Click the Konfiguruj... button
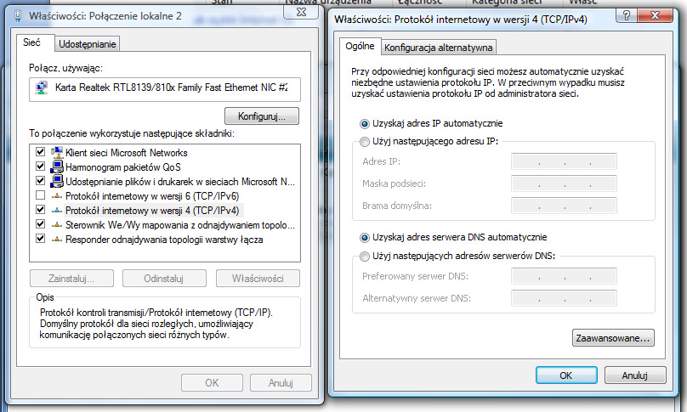The height and width of the screenshot is (412, 687). click(262, 116)
